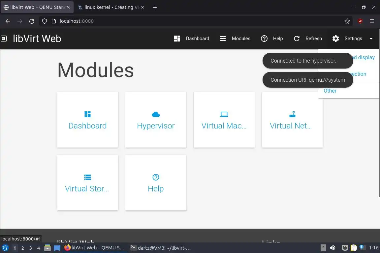Select Modules in the top navigation
380x253 pixels.
(241, 39)
